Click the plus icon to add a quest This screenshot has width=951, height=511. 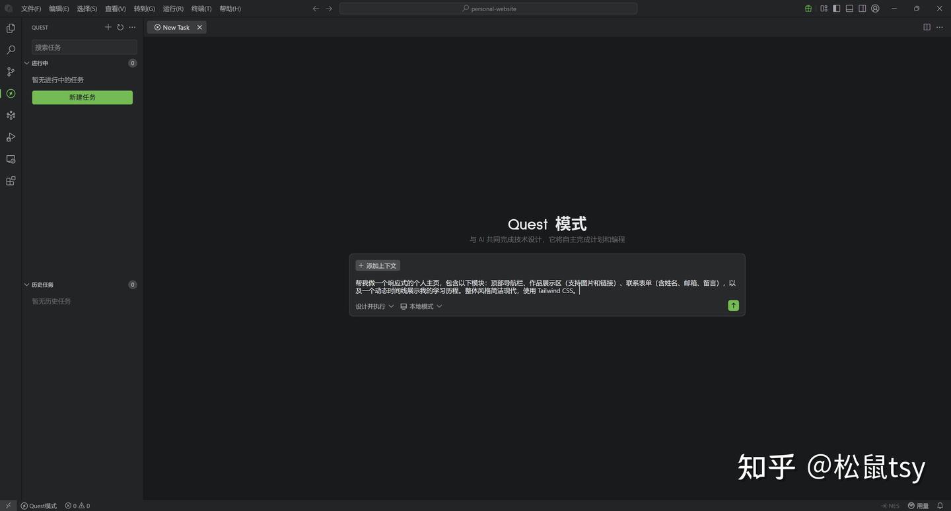108,27
